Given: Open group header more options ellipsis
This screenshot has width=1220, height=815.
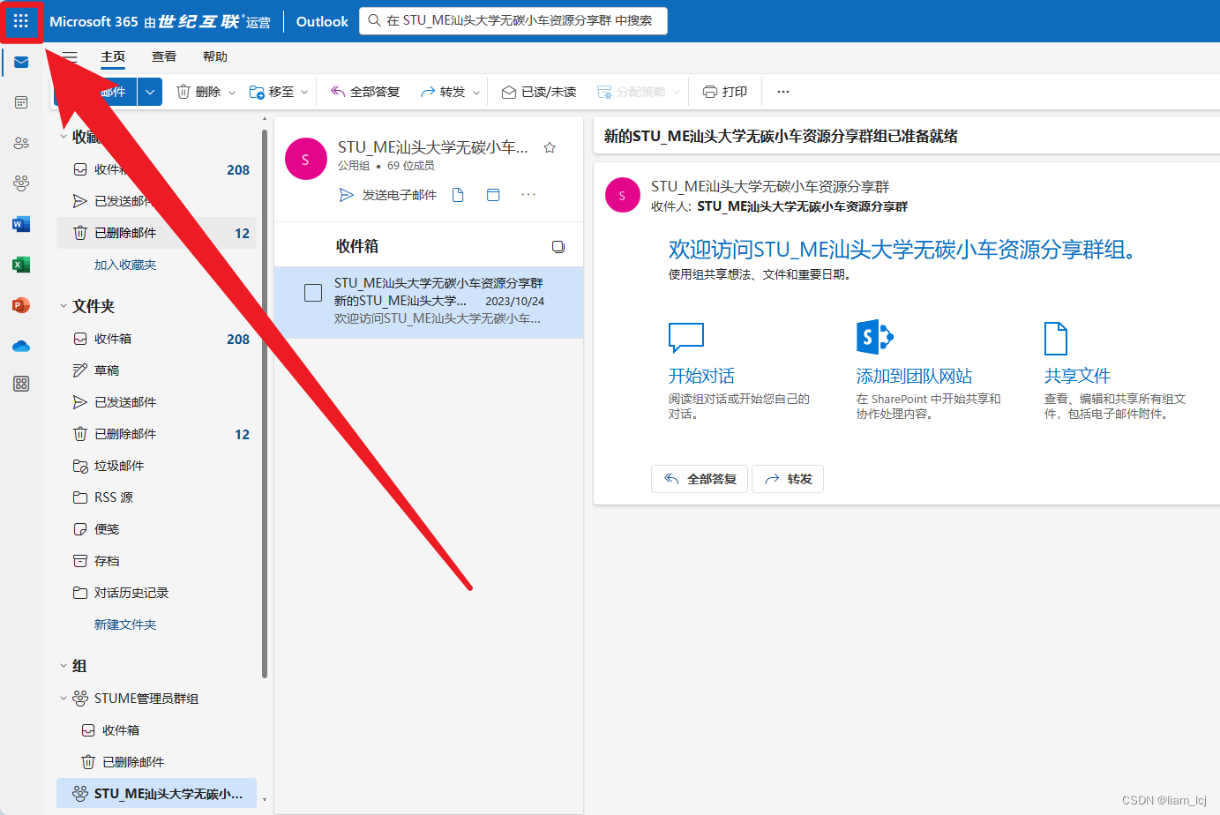Looking at the screenshot, I should tap(528, 195).
